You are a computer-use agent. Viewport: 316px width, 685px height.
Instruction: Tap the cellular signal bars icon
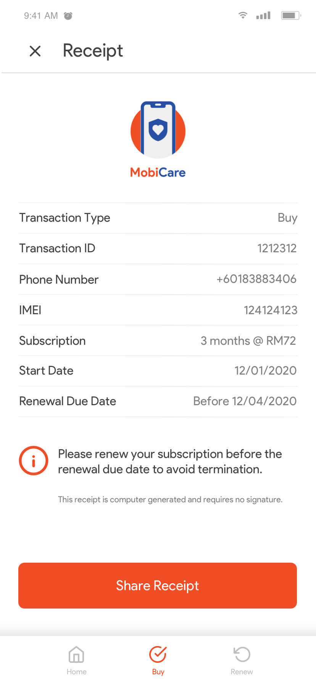[x=263, y=15]
